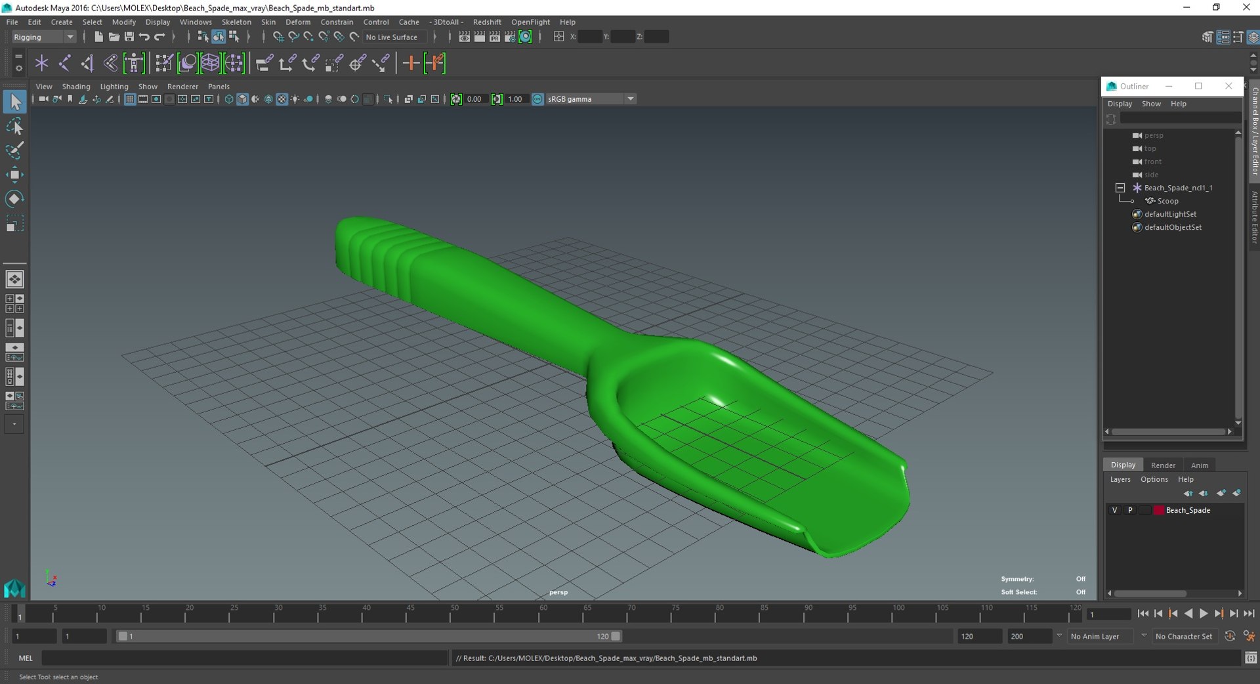Toggle smooth shade all in viewport
This screenshot has width=1260, height=684.
point(242,99)
